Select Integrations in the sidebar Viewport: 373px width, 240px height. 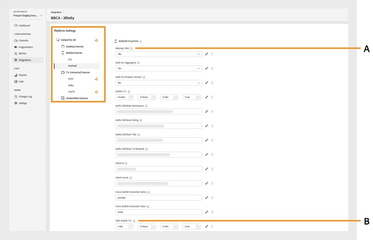coord(27,60)
